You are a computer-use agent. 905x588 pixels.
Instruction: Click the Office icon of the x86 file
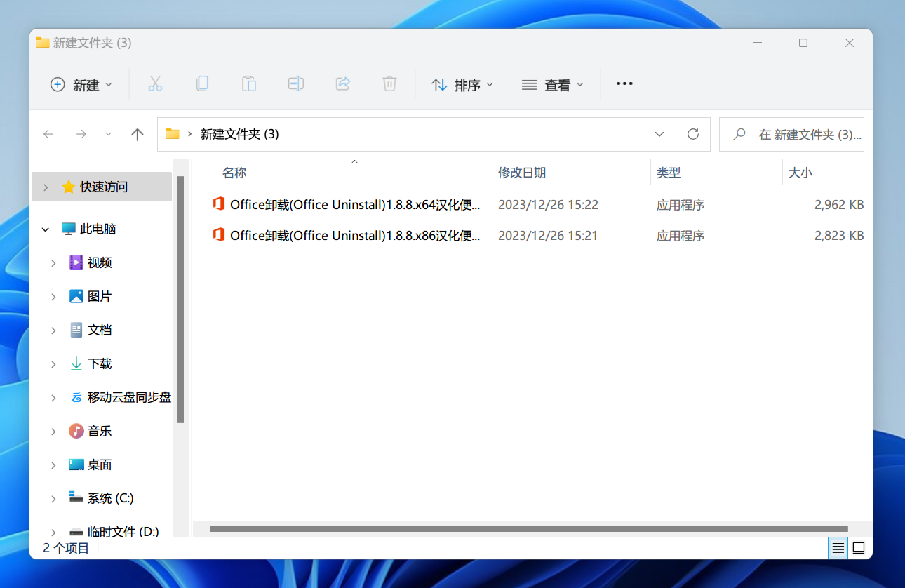[x=219, y=235]
